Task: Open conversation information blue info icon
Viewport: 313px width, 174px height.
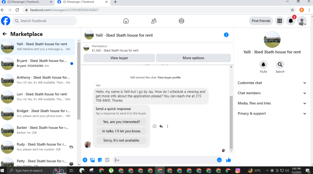Action: click(x=226, y=35)
